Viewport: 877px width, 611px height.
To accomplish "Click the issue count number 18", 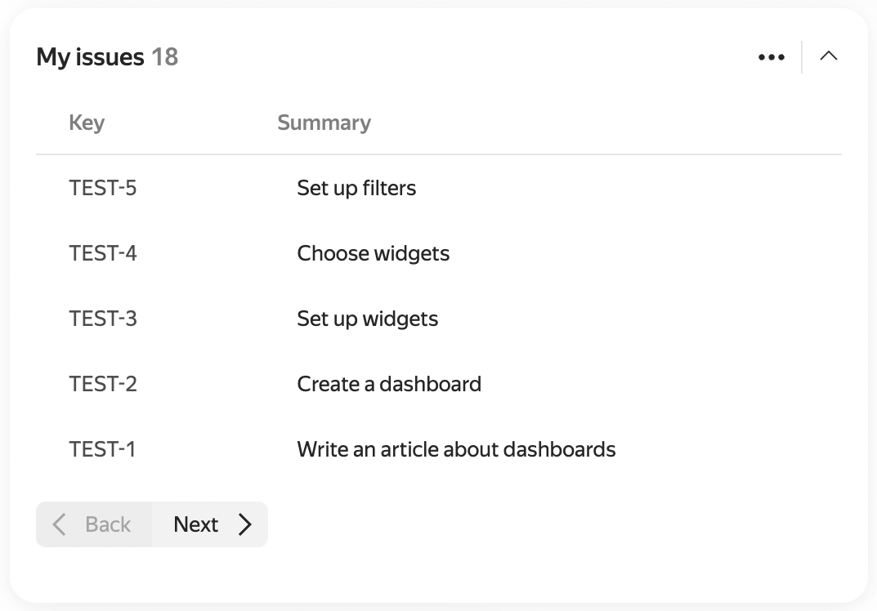I will click(164, 57).
